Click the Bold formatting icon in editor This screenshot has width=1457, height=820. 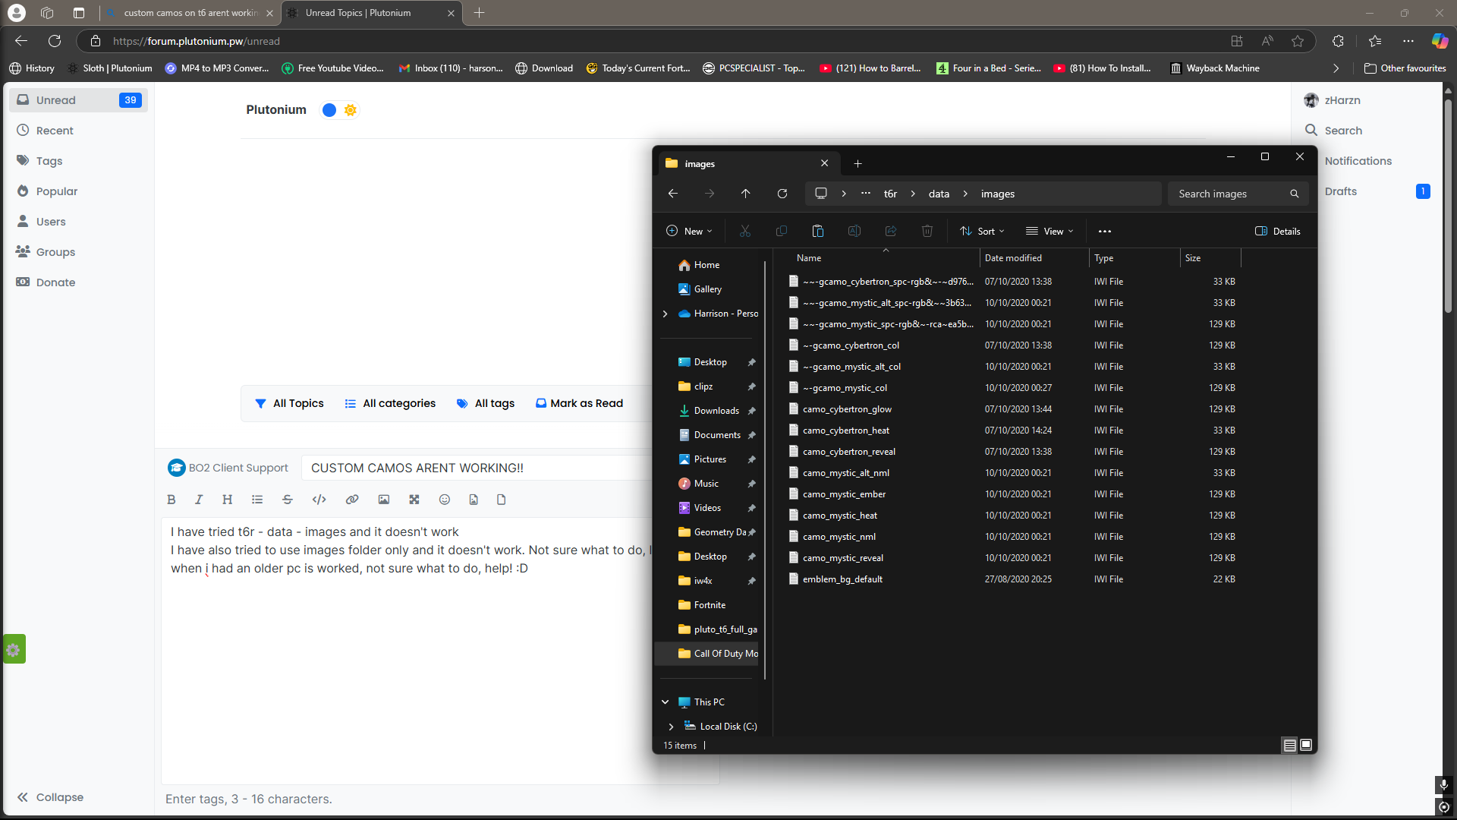[x=172, y=500]
